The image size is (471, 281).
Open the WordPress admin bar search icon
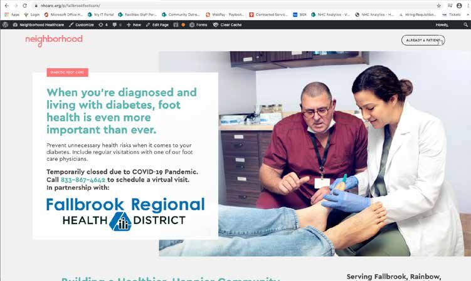click(x=465, y=25)
